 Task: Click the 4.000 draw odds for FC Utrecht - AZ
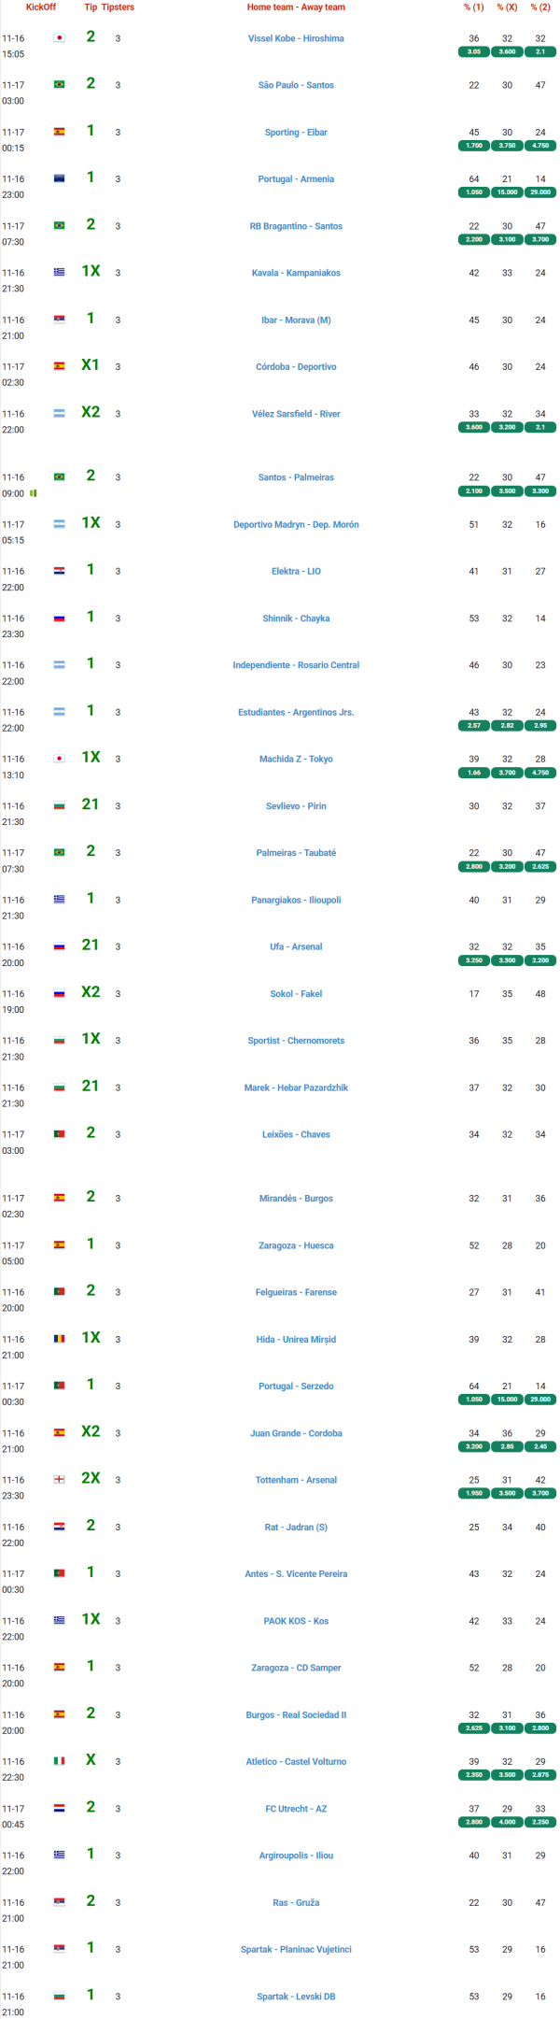[x=507, y=1822]
